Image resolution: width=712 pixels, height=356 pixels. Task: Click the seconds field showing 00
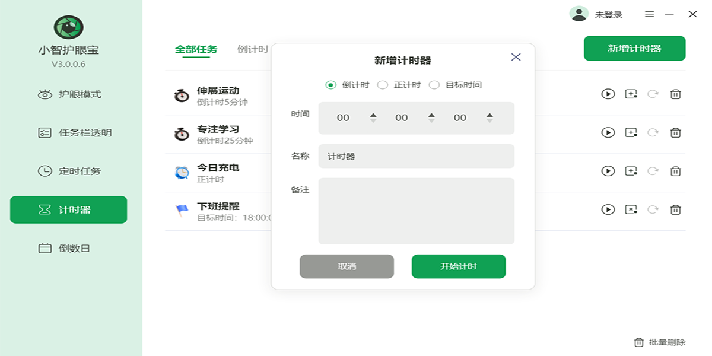pos(460,118)
